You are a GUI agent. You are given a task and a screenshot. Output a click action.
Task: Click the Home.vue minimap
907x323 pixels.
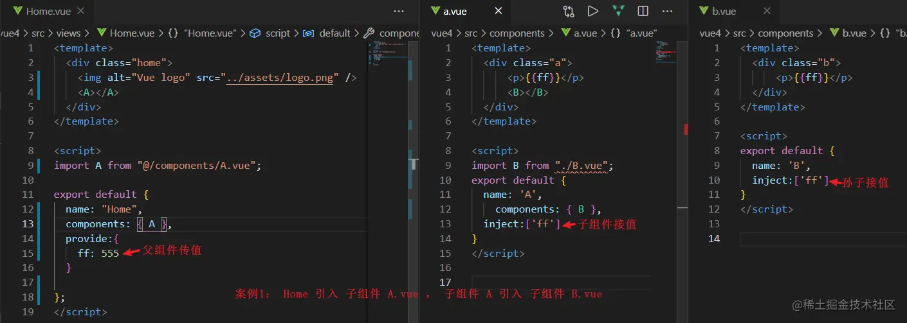coord(389,55)
